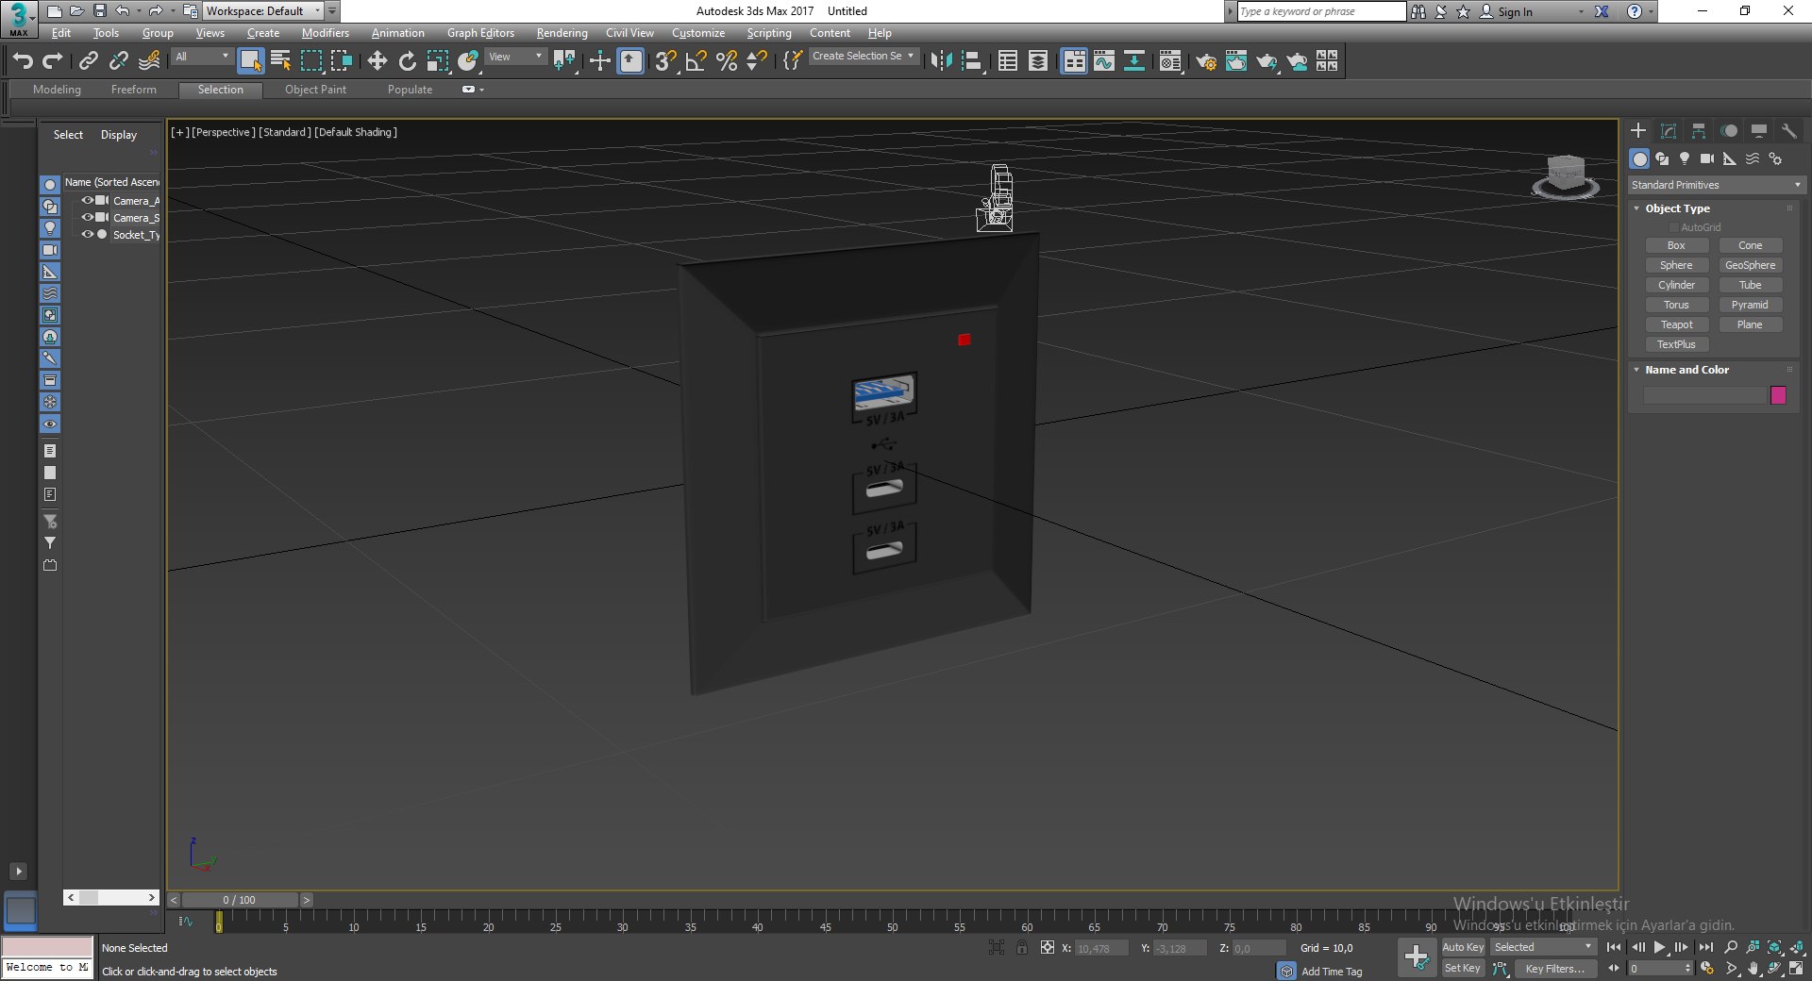
Task: Select the Lights create category
Action: pos(1685,158)
